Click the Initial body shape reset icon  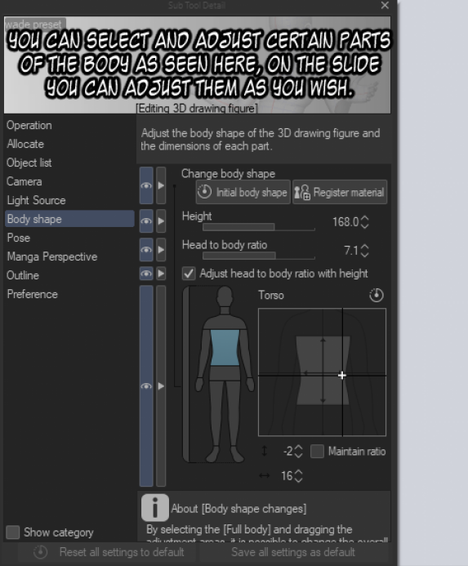click(x=205, y=192)
